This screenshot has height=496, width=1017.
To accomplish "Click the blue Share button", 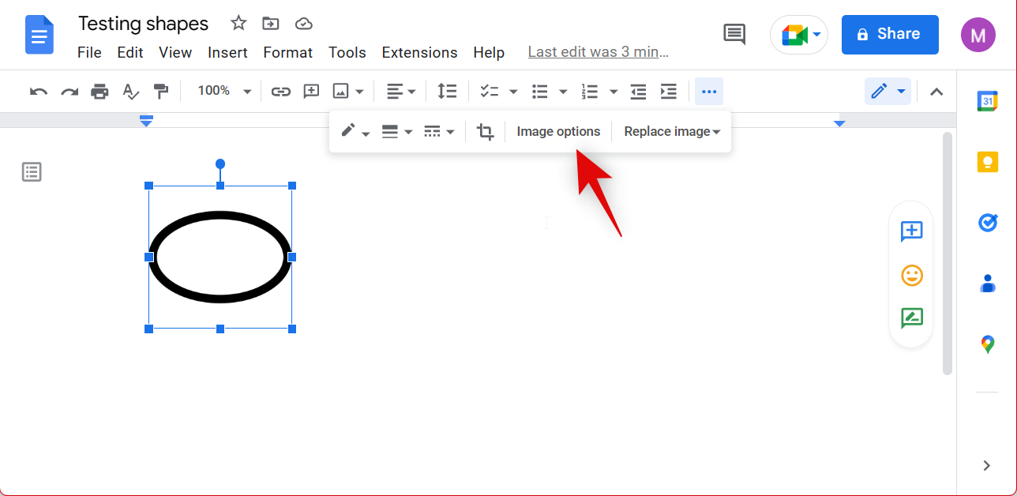I will click(x=889, y=35).
